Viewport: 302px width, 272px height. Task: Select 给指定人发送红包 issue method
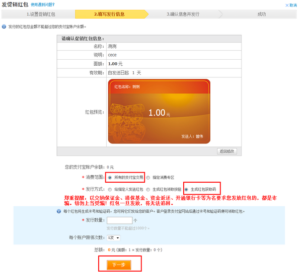(110, 189)
